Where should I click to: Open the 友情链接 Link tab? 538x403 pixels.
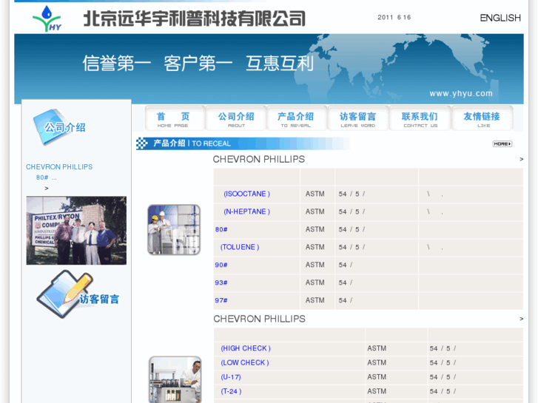click(x=482, y=119)
